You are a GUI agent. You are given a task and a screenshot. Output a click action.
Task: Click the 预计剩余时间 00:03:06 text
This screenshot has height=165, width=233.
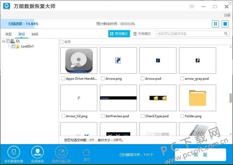point(115,24)
